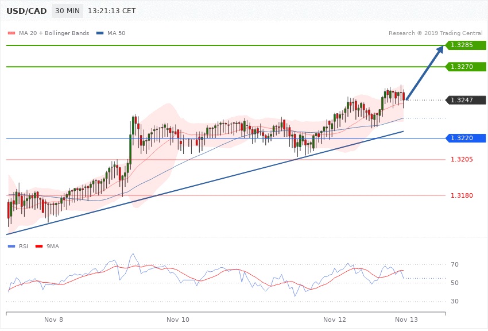The height and width of the screenshot is (331, 488).
Task: Open the Research Trading Central copyright link
Action: coord(435,33)
